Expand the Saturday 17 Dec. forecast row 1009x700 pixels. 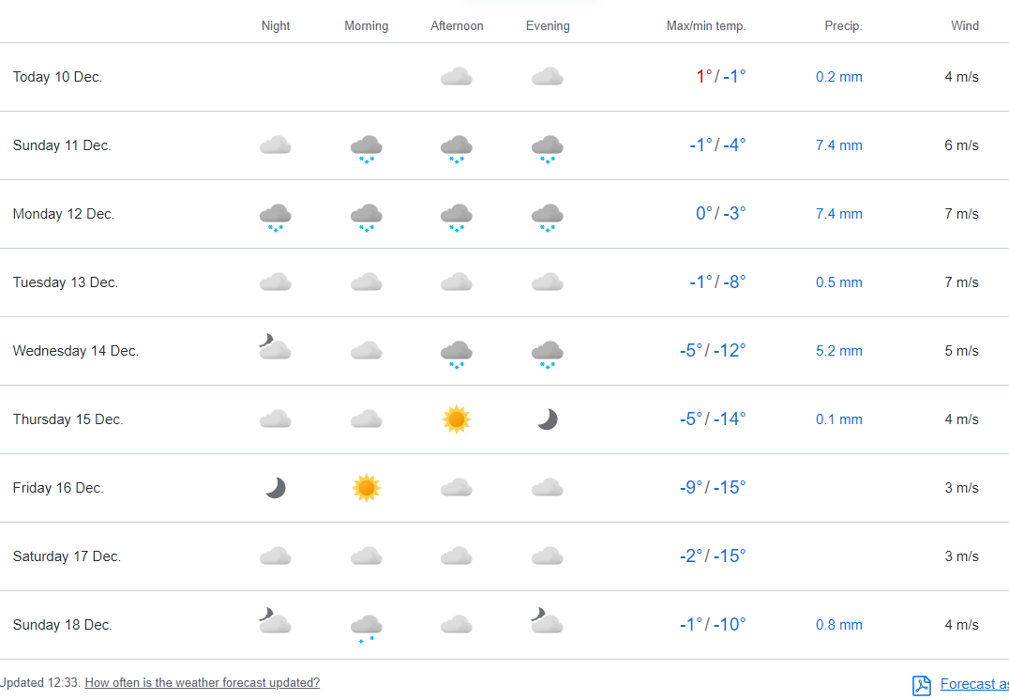67,556
